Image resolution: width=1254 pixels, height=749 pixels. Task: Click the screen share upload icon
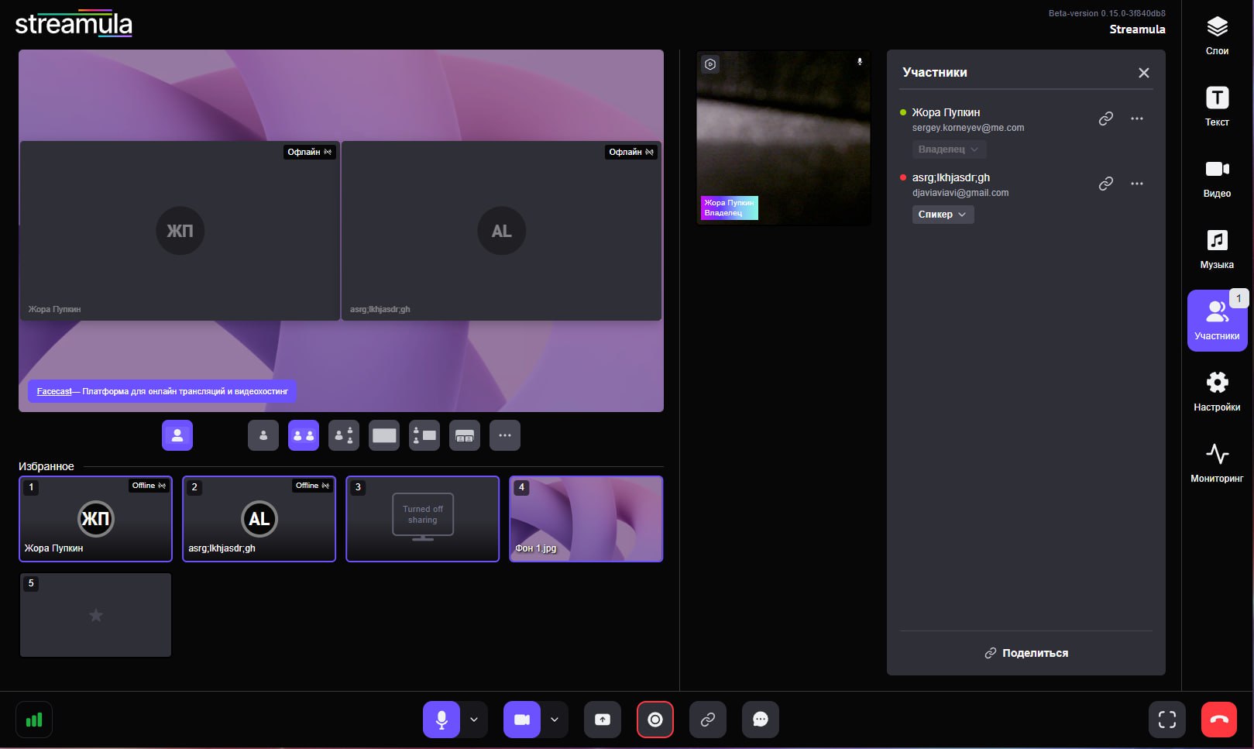[x=602, y=720]
